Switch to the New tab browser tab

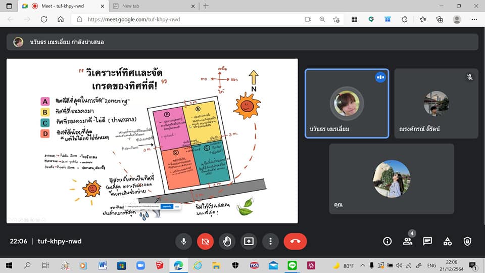pos(152,6)
